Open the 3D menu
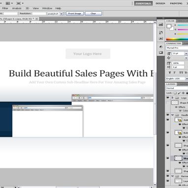The height and width of the screenshot is (188, 188). point(27,8)
